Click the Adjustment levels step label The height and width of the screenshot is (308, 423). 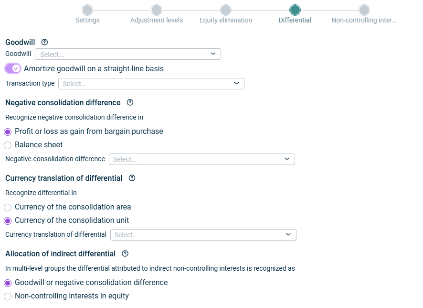157,20
